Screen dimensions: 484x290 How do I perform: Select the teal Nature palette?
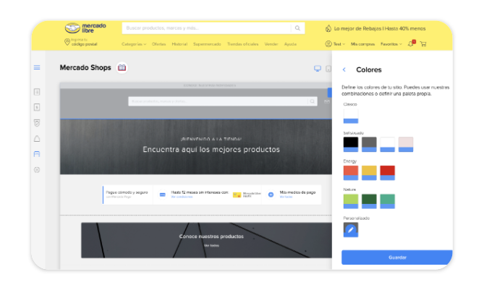[x=387, y=201]
